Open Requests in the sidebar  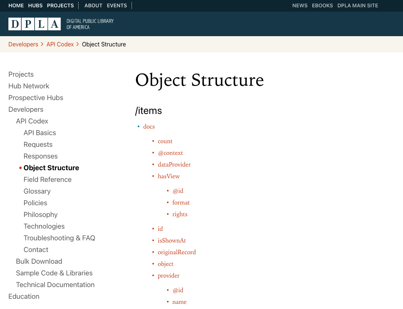(38, 145)
